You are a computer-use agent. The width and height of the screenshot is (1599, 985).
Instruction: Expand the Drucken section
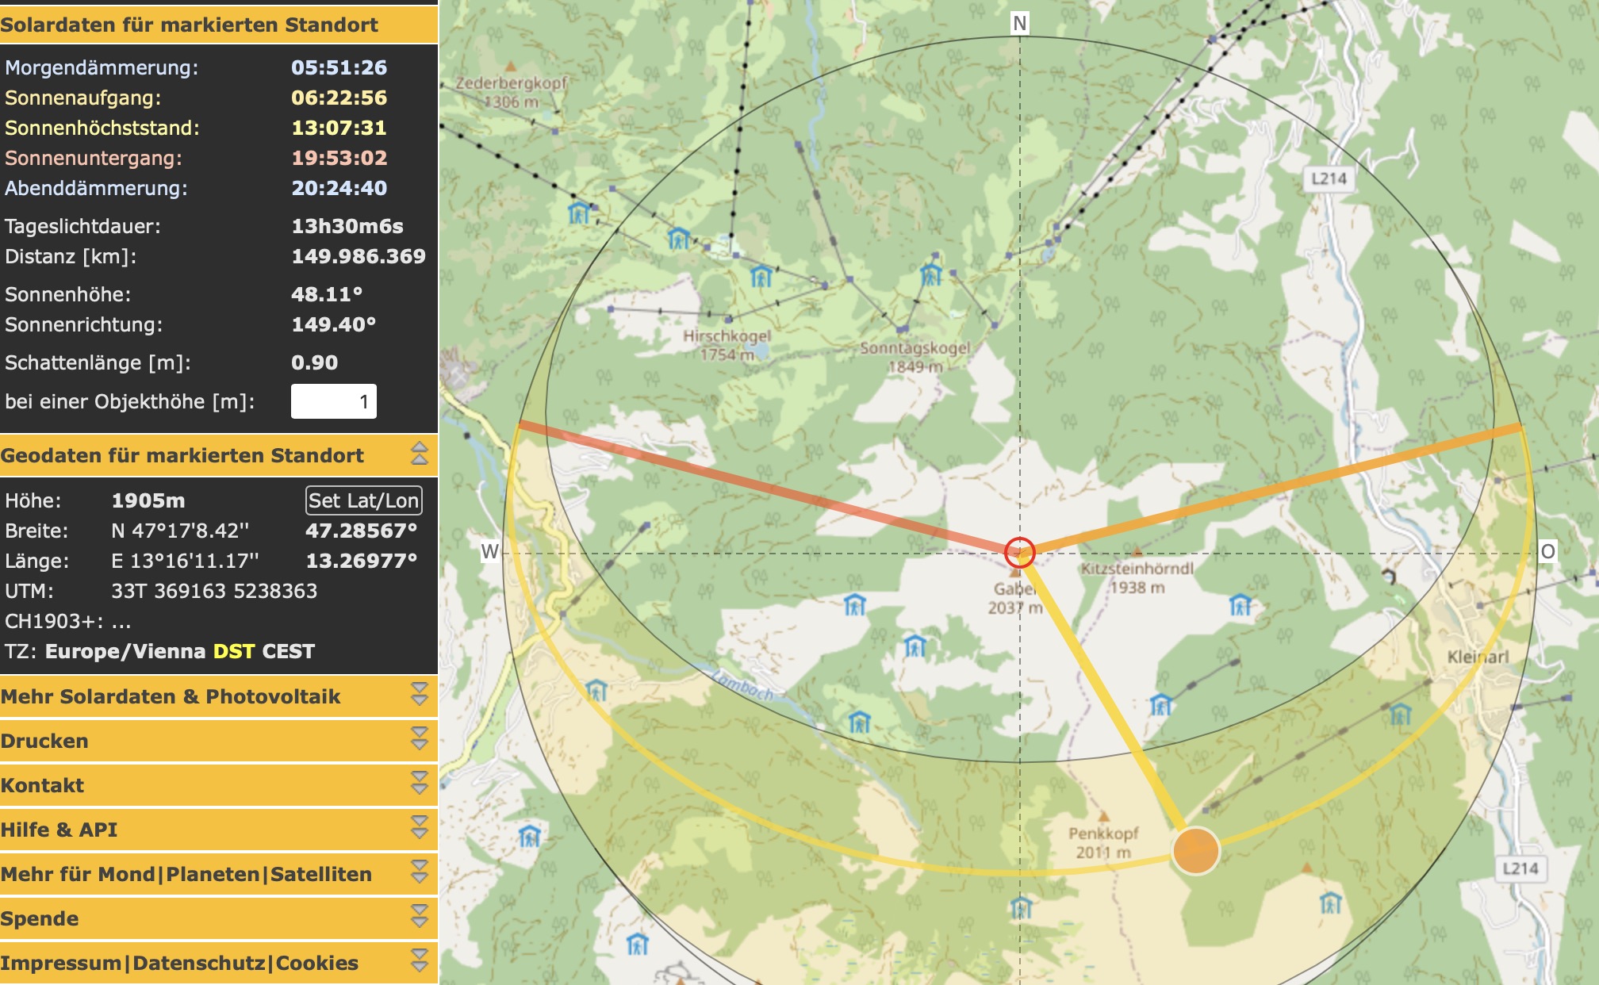click(x=419, y=740)
